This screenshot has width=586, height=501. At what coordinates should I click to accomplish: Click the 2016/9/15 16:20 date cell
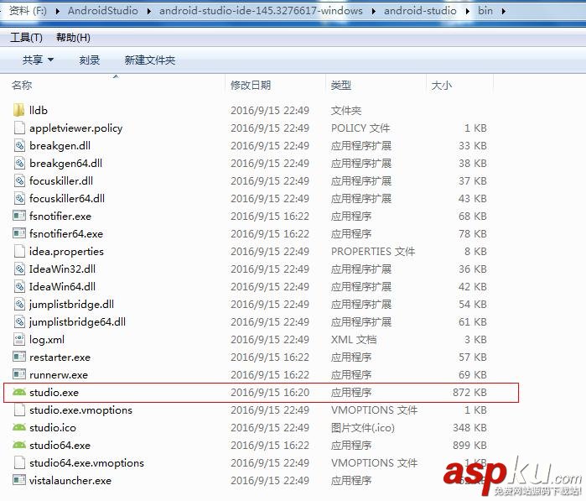point(270,392)
